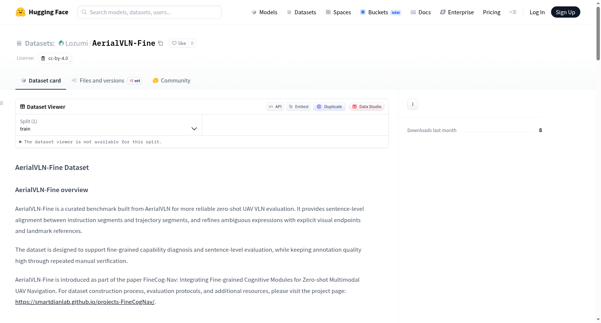Click the like count showing 0
This screenshot has width=601, height=323.
tap(192, 43)
